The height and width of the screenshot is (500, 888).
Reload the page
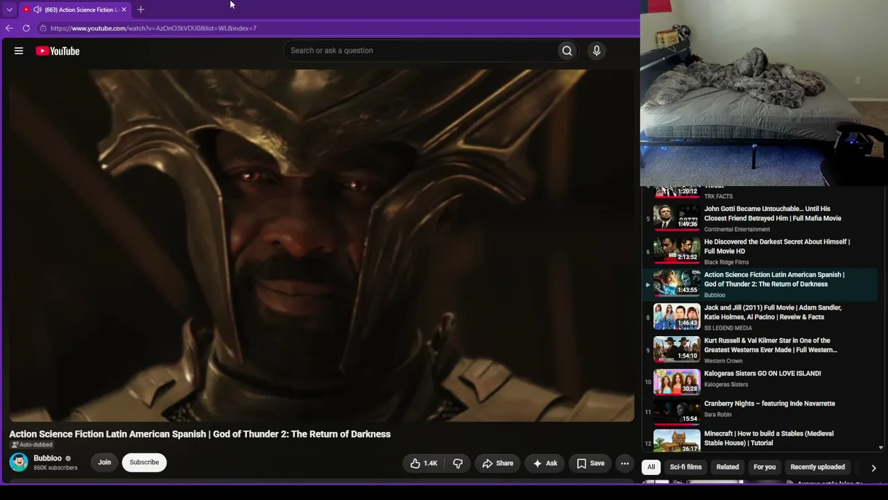[26, 28]
